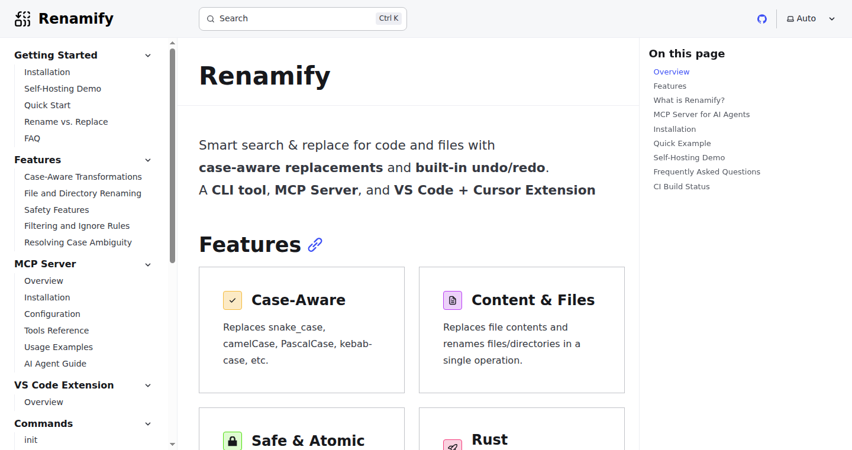Open Resolving Case Ambiguity page
The height and width of the screenshot is (450, 852).
tap(78, 242)
